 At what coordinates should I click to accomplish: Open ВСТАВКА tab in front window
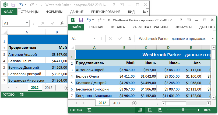click(118, 27)
